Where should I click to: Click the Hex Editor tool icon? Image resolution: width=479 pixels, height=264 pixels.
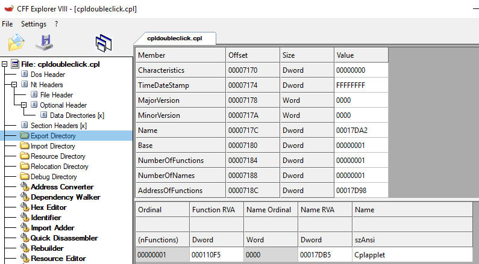click(25, 207)
